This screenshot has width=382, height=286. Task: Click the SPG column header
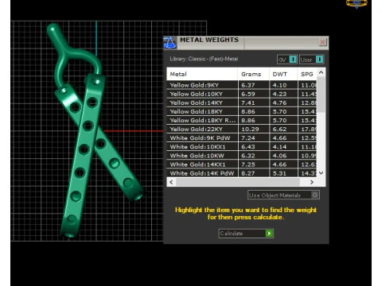pyautogui.click(x=307, y=74)
